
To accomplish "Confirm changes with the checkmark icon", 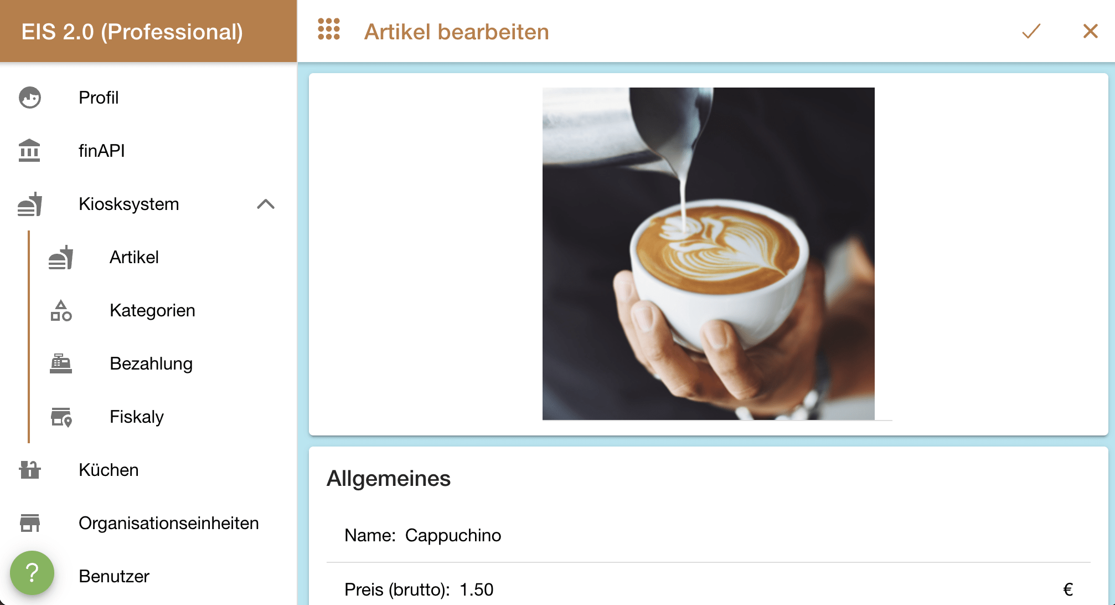I will 1031,31.
